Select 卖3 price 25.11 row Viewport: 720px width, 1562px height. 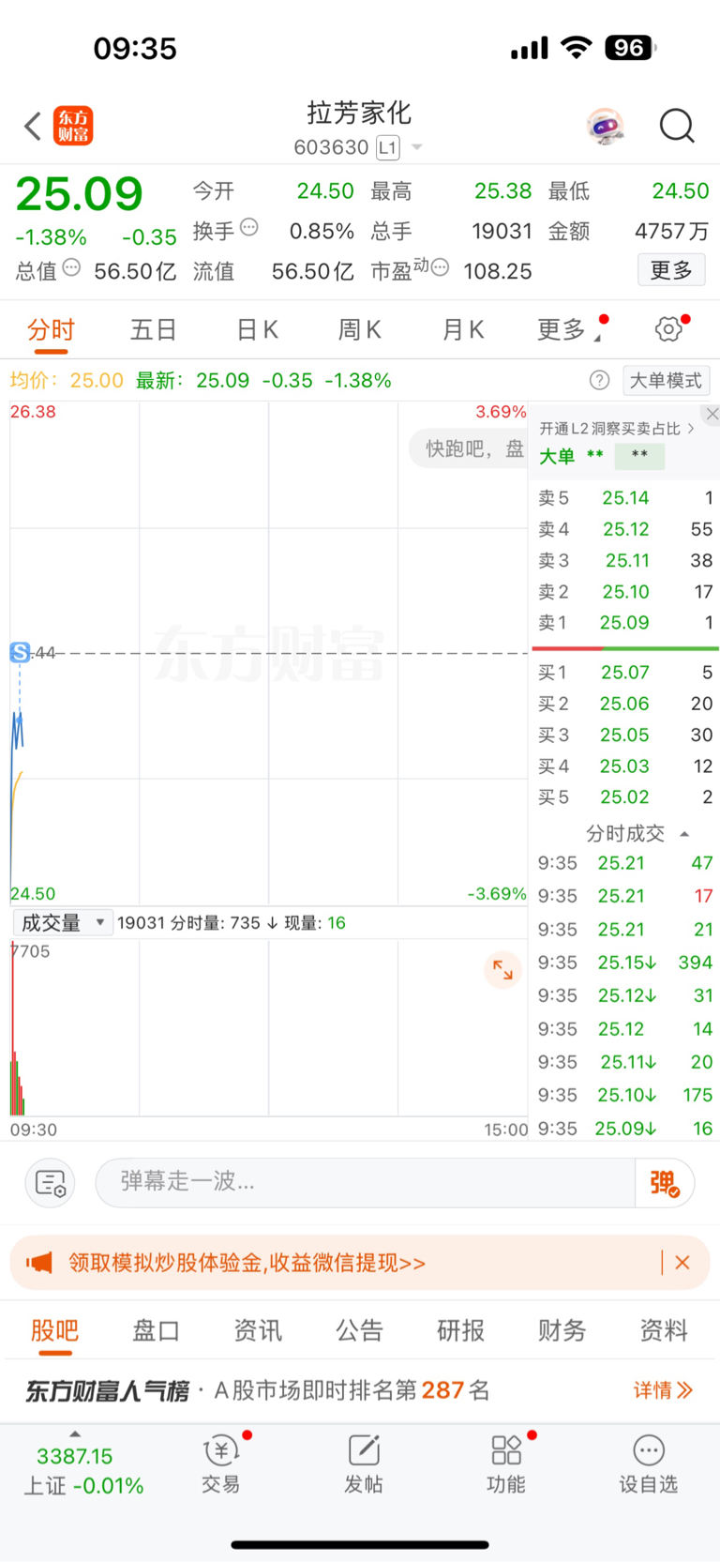[x=625, y=560]
